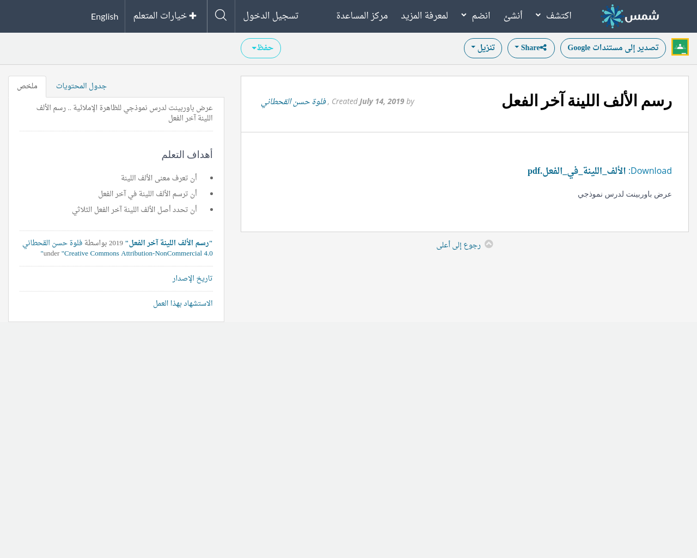Click تسجيل الدخول sign-in link

(x=271, y=15)
